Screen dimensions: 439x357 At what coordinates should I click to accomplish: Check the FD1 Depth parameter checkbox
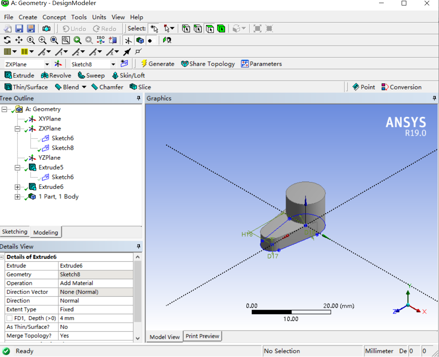(x=9, y=318)
